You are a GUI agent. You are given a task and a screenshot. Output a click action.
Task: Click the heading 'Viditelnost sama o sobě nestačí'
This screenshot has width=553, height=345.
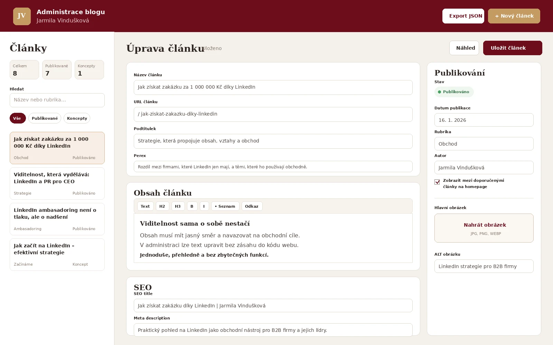point(195,224)
